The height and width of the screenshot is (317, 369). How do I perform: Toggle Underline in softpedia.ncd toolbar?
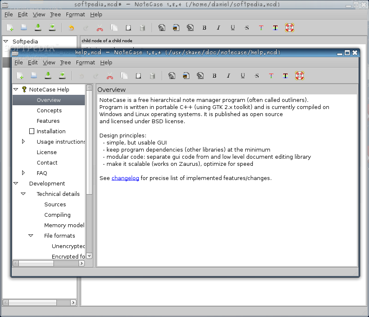click(232, 28)
